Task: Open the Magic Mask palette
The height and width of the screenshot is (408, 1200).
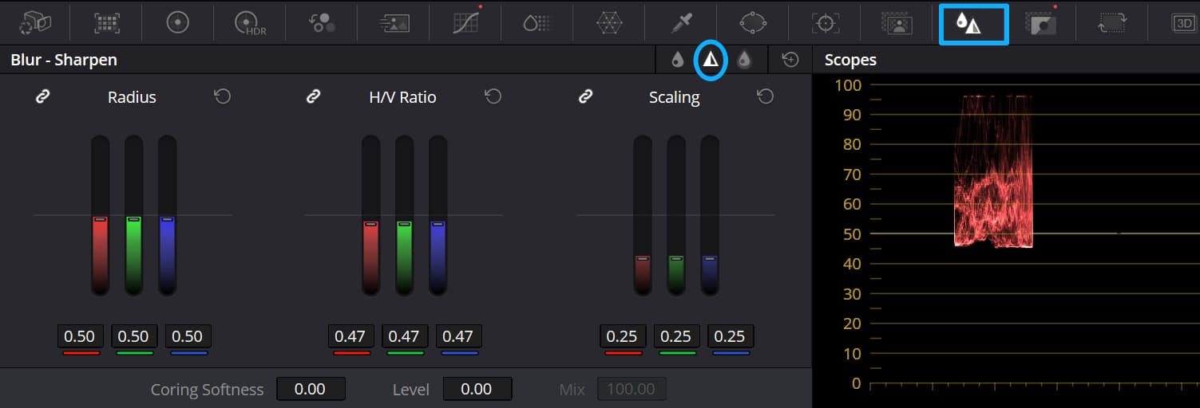Action: point(897,23)
